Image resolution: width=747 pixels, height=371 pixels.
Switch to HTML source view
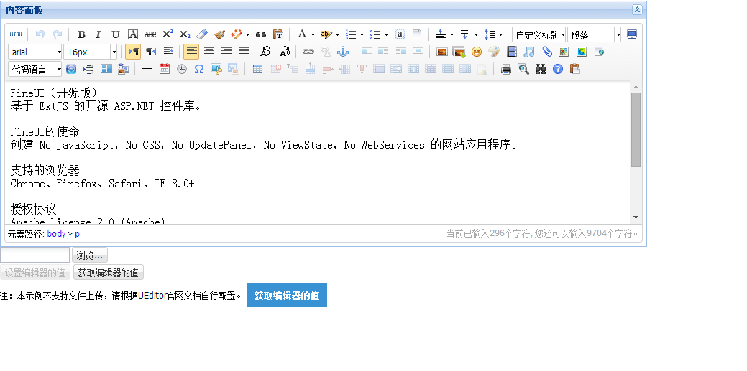point(17,34)
